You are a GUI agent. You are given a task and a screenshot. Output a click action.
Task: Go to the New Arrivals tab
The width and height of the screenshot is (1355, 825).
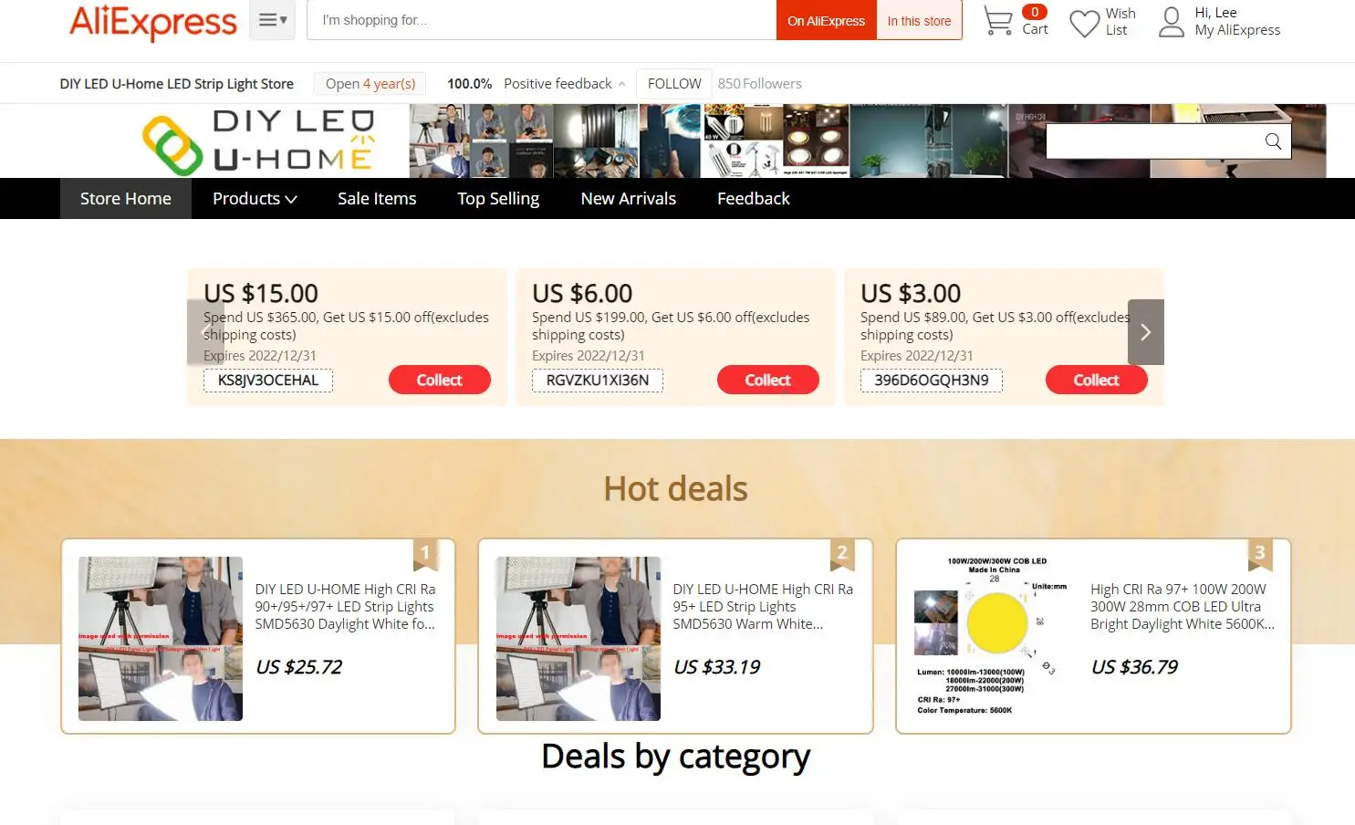coord(629,199)
